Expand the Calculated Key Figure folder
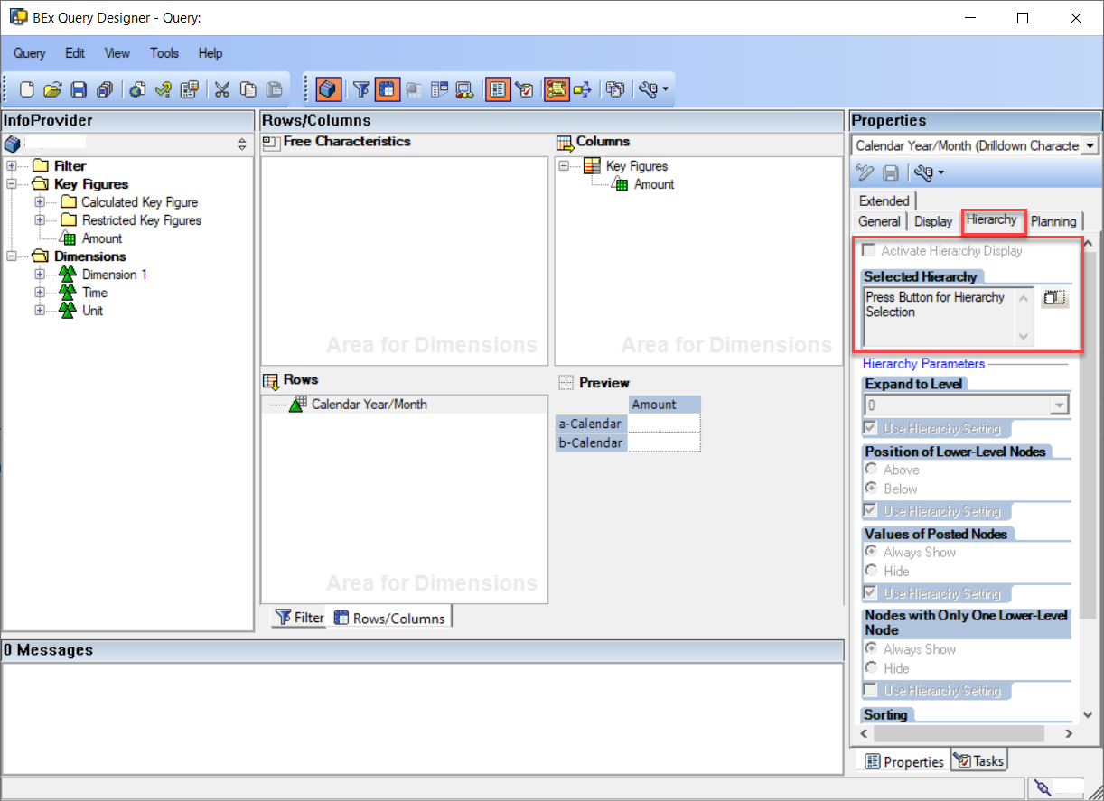Screen dimensions: 1104x801 click(40, 202)
